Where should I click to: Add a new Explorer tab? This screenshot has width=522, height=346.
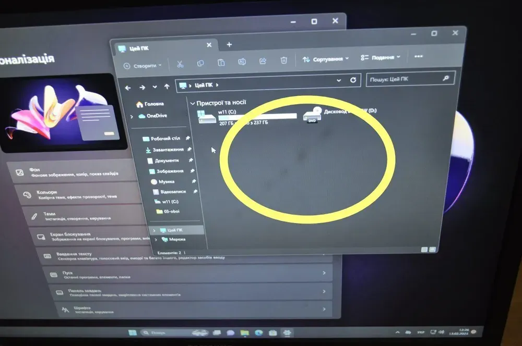229,45
